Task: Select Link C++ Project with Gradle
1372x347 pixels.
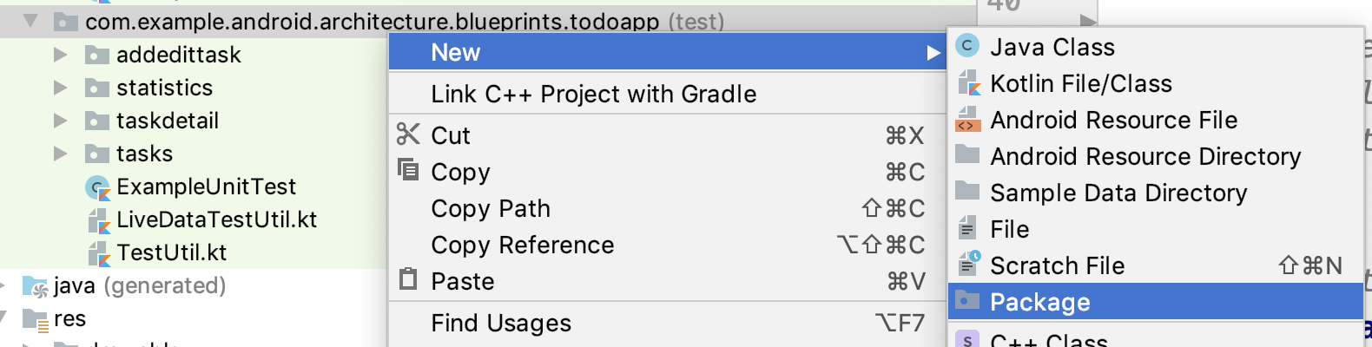Action: 593,94
